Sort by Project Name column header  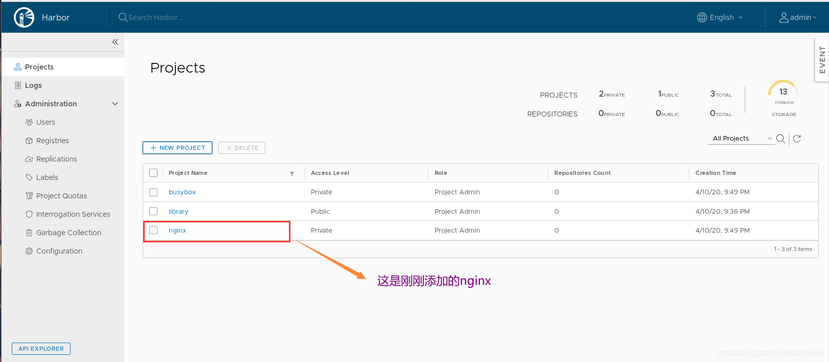click(188, 173)
